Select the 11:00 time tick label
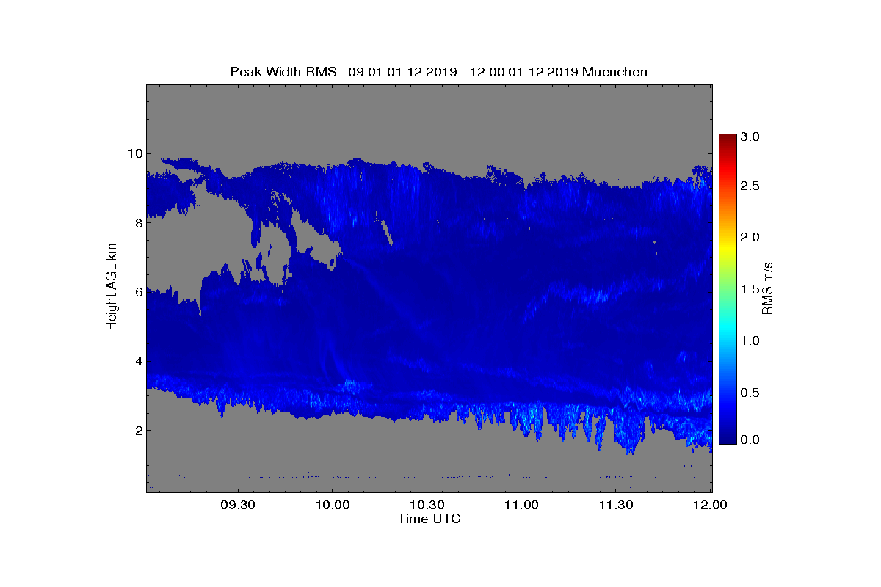The height and width of the screenshot is (587, 881). click(x=522, y=505)
